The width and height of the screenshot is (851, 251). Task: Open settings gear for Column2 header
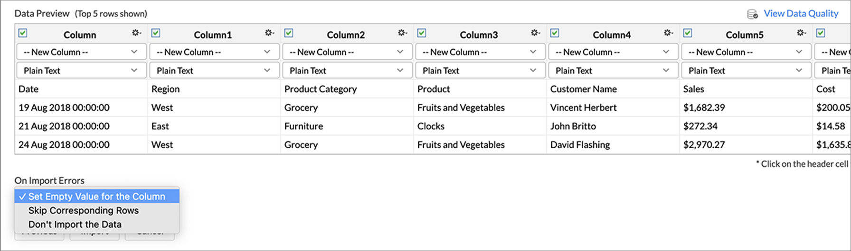pyautogui.click(x=402, y=33)
